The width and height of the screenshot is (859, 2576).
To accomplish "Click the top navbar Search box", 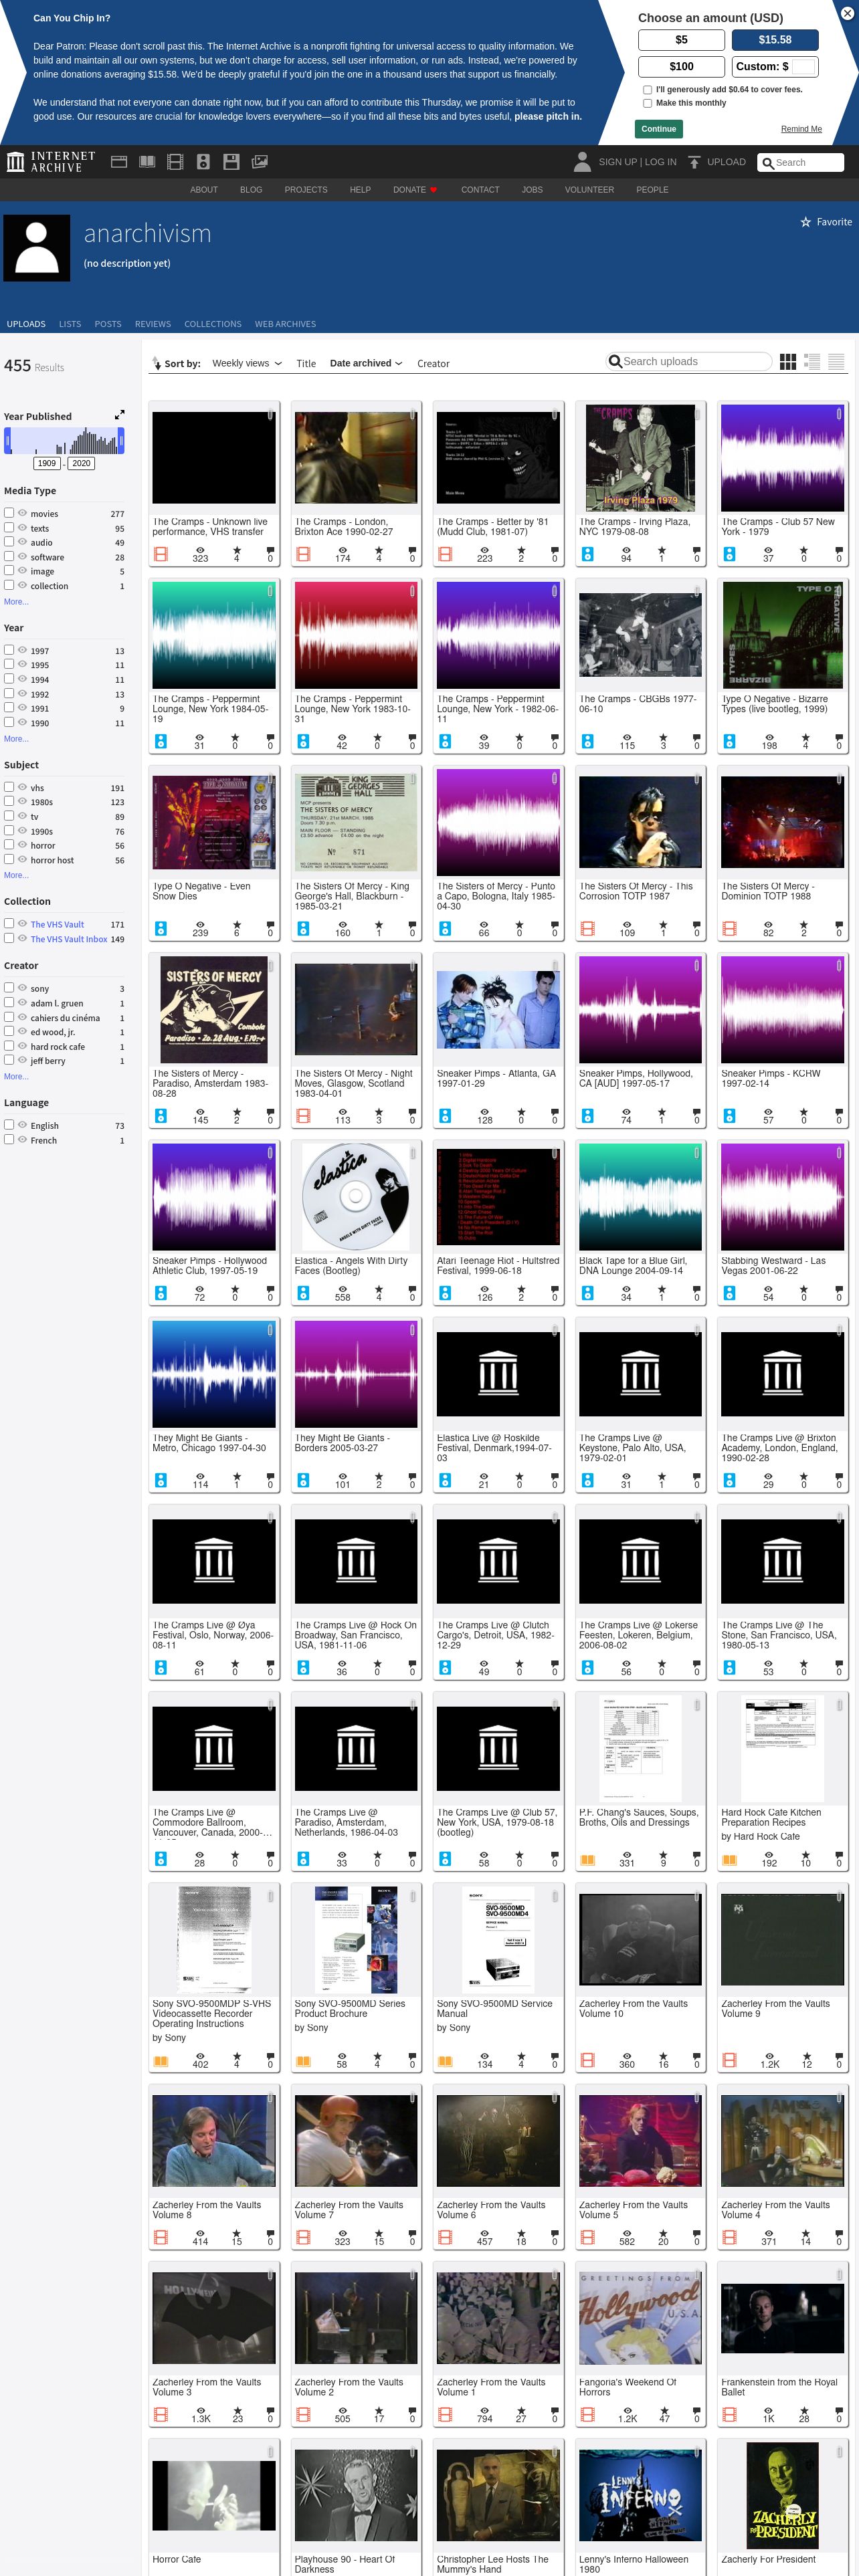I will 800,162.
